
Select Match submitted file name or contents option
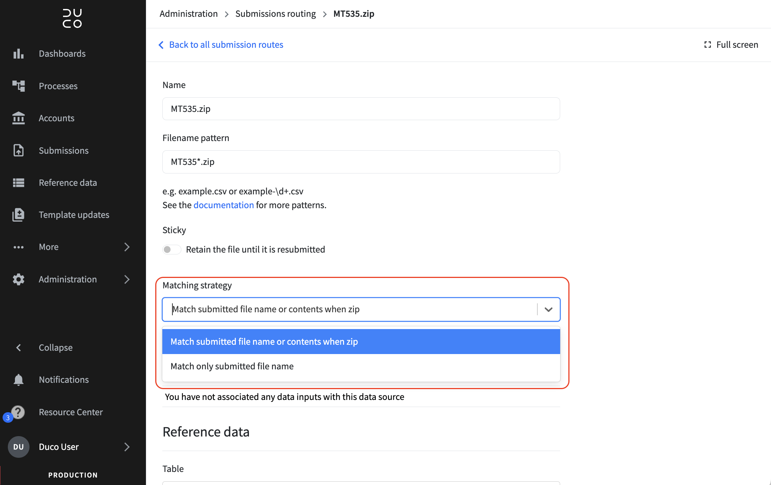pyautogui.click(x=361, y=342)
